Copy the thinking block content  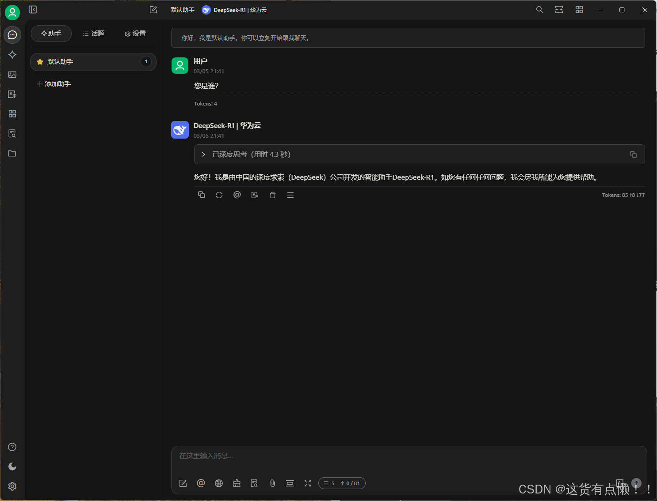(x=633, y=154)
